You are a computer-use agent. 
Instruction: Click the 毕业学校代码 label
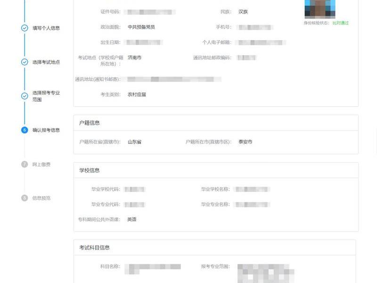tap(106, 189)
